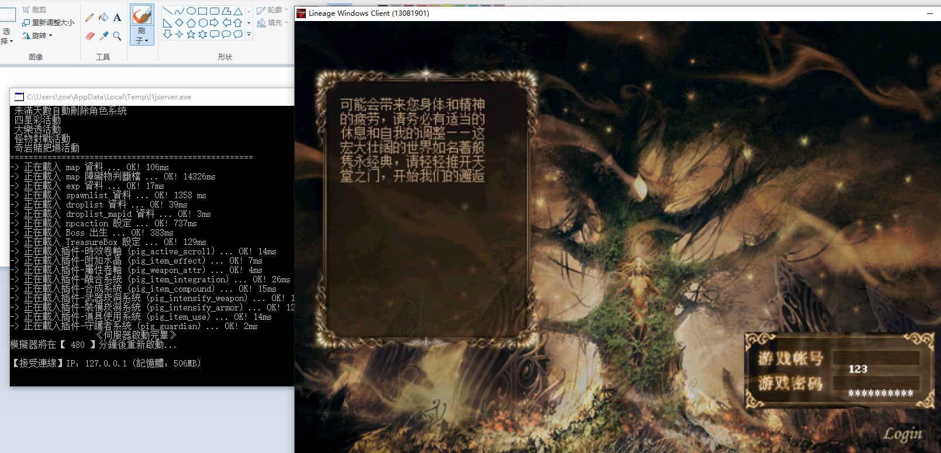The image size is (941, 453).
Task: Choose the Right triangle shape
Action: (168, 23)
